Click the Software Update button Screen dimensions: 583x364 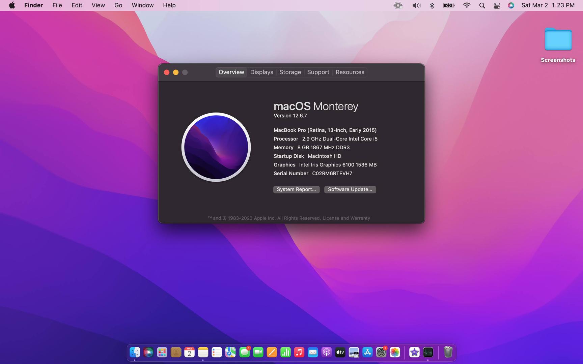point(350,189)
